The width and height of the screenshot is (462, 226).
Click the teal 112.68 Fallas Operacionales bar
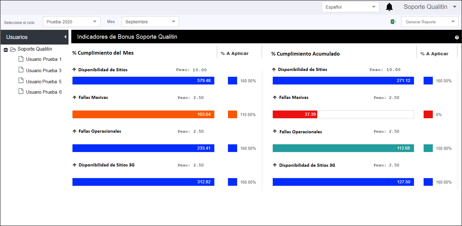click(343, 148)
